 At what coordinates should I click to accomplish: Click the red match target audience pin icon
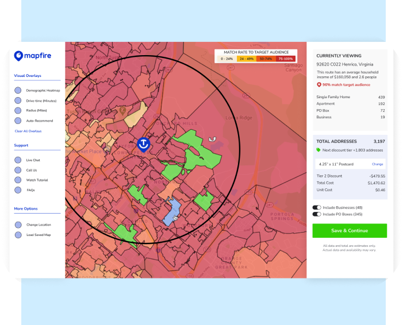point(319,85)
